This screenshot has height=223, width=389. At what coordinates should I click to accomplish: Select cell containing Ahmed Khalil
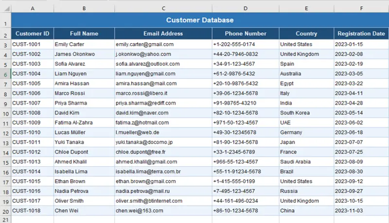[84, 162]
